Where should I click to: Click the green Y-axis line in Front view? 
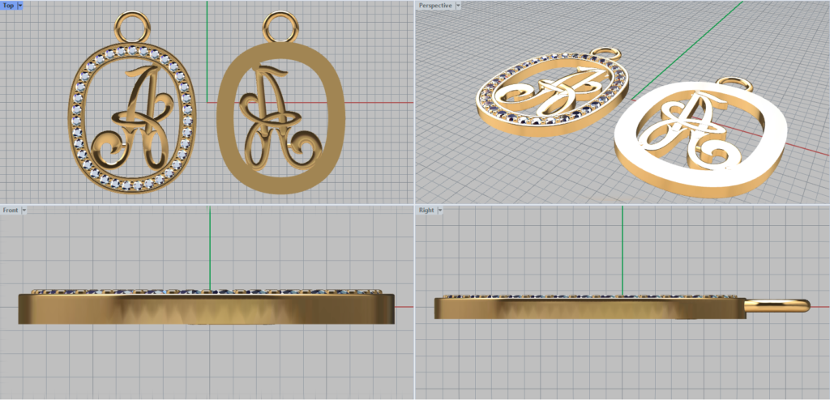210,243
